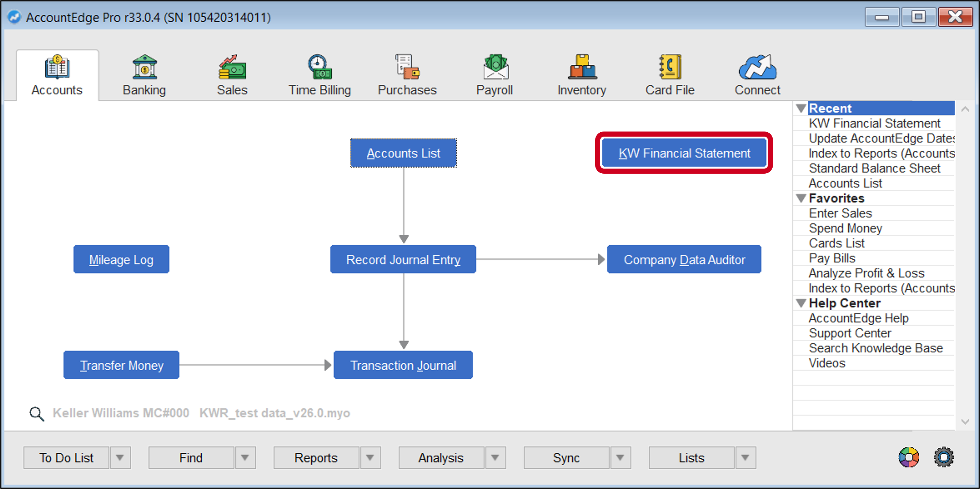This screenshot has width=980, height=489.
Task: Open the Connect module
Action: tap(757, 74)
